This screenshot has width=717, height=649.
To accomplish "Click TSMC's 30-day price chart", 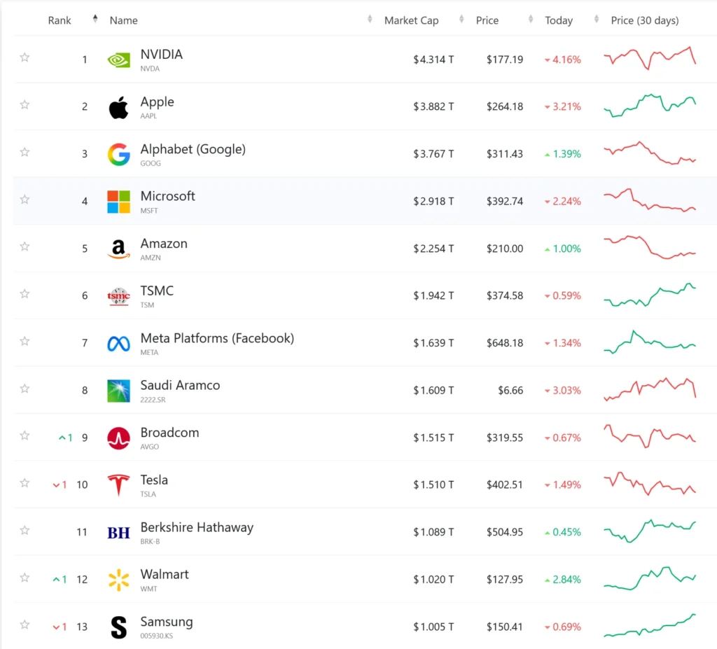I will [650, 295].
